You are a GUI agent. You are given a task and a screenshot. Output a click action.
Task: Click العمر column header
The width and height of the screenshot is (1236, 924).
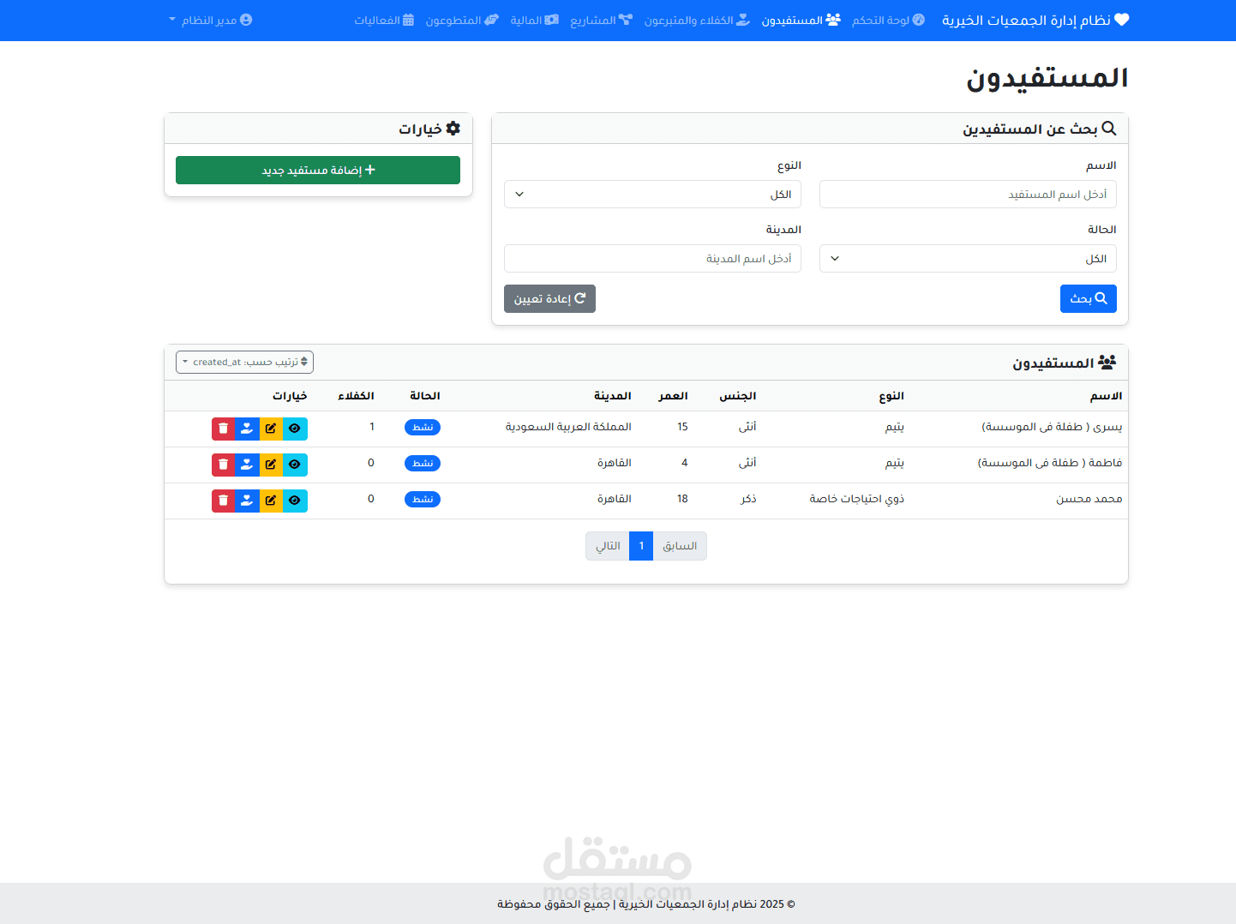click(x=673, y=396)
